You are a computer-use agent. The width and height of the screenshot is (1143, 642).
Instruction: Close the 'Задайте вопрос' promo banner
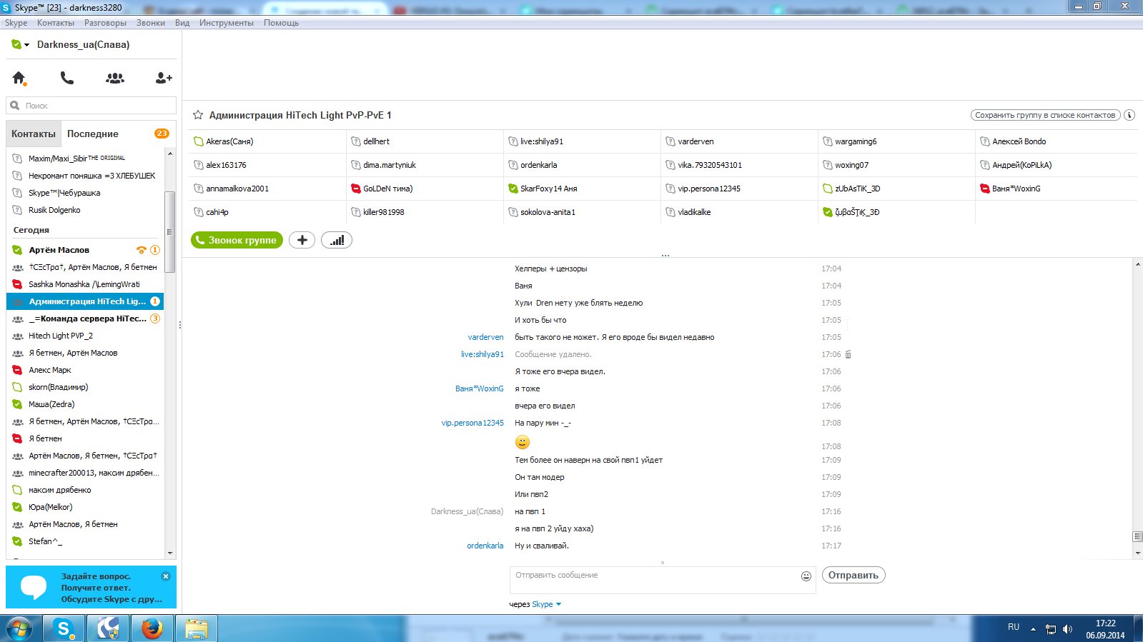coord(166,576)
